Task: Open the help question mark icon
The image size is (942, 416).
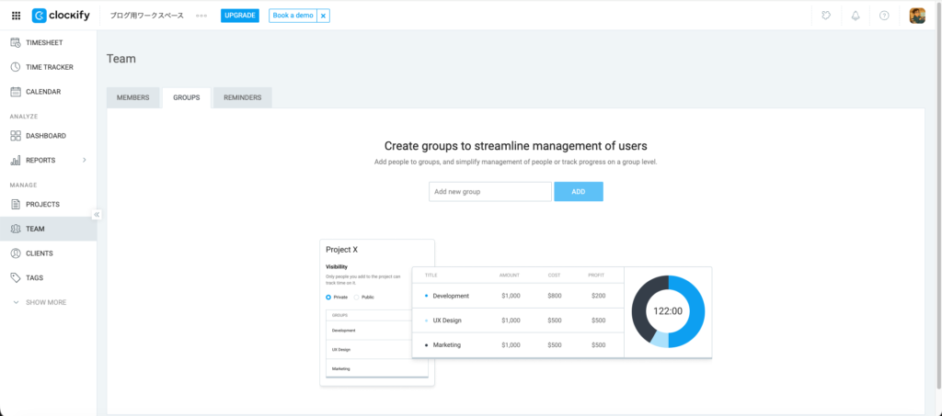Action: click(x=884, y=16)
